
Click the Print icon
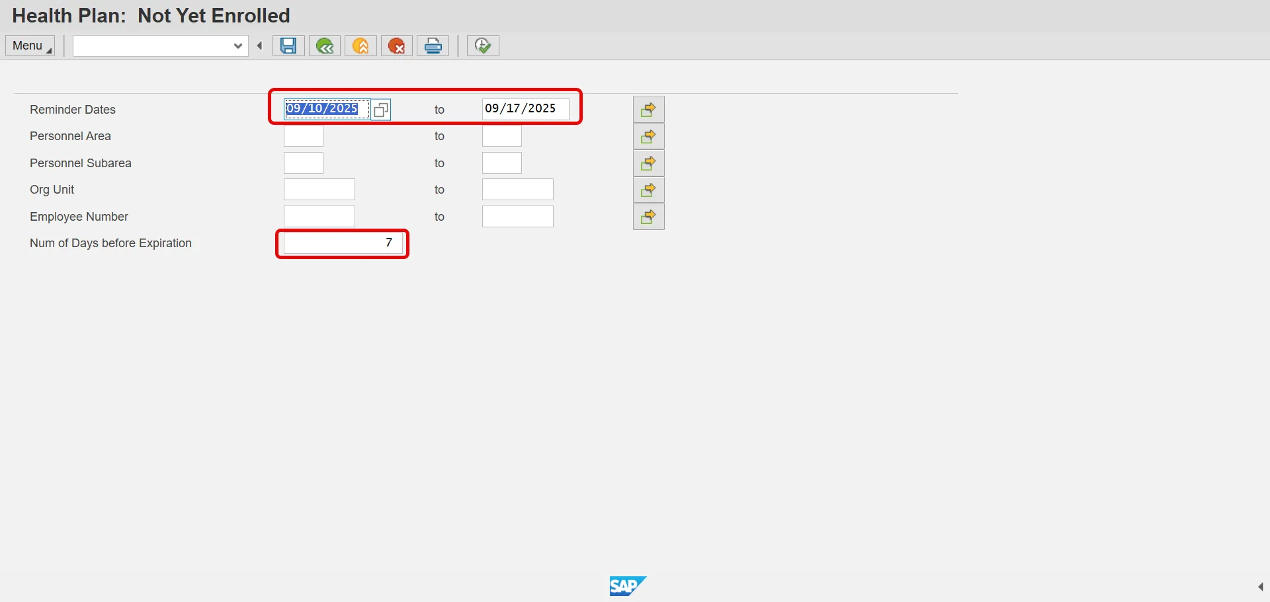pyautogui.click(x=433, y=46)
